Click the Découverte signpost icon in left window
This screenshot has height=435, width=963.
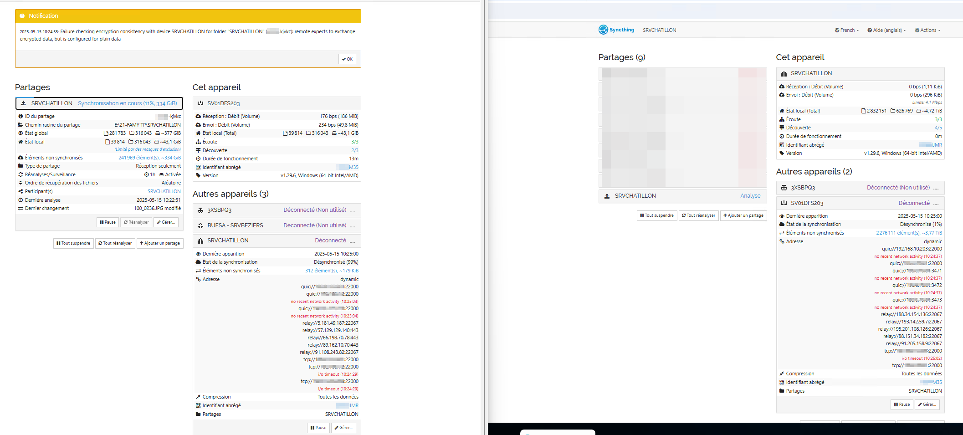point(198,150)
